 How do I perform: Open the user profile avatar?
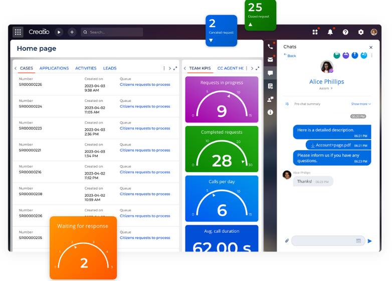click(x=374, y=32)
